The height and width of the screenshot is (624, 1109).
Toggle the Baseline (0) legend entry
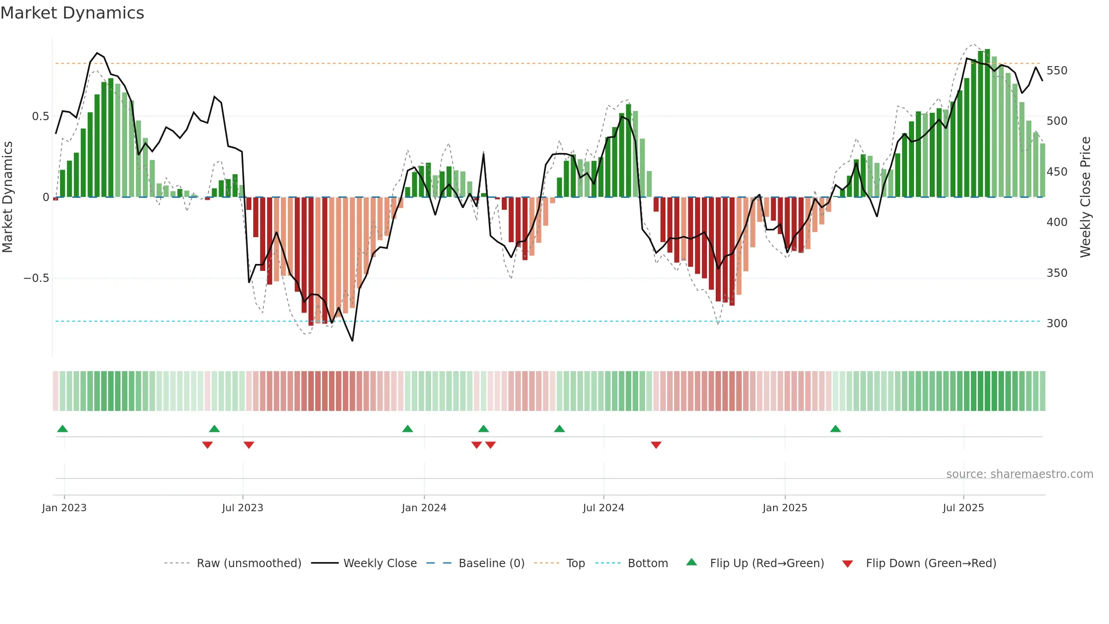click(x=475, y=563)
